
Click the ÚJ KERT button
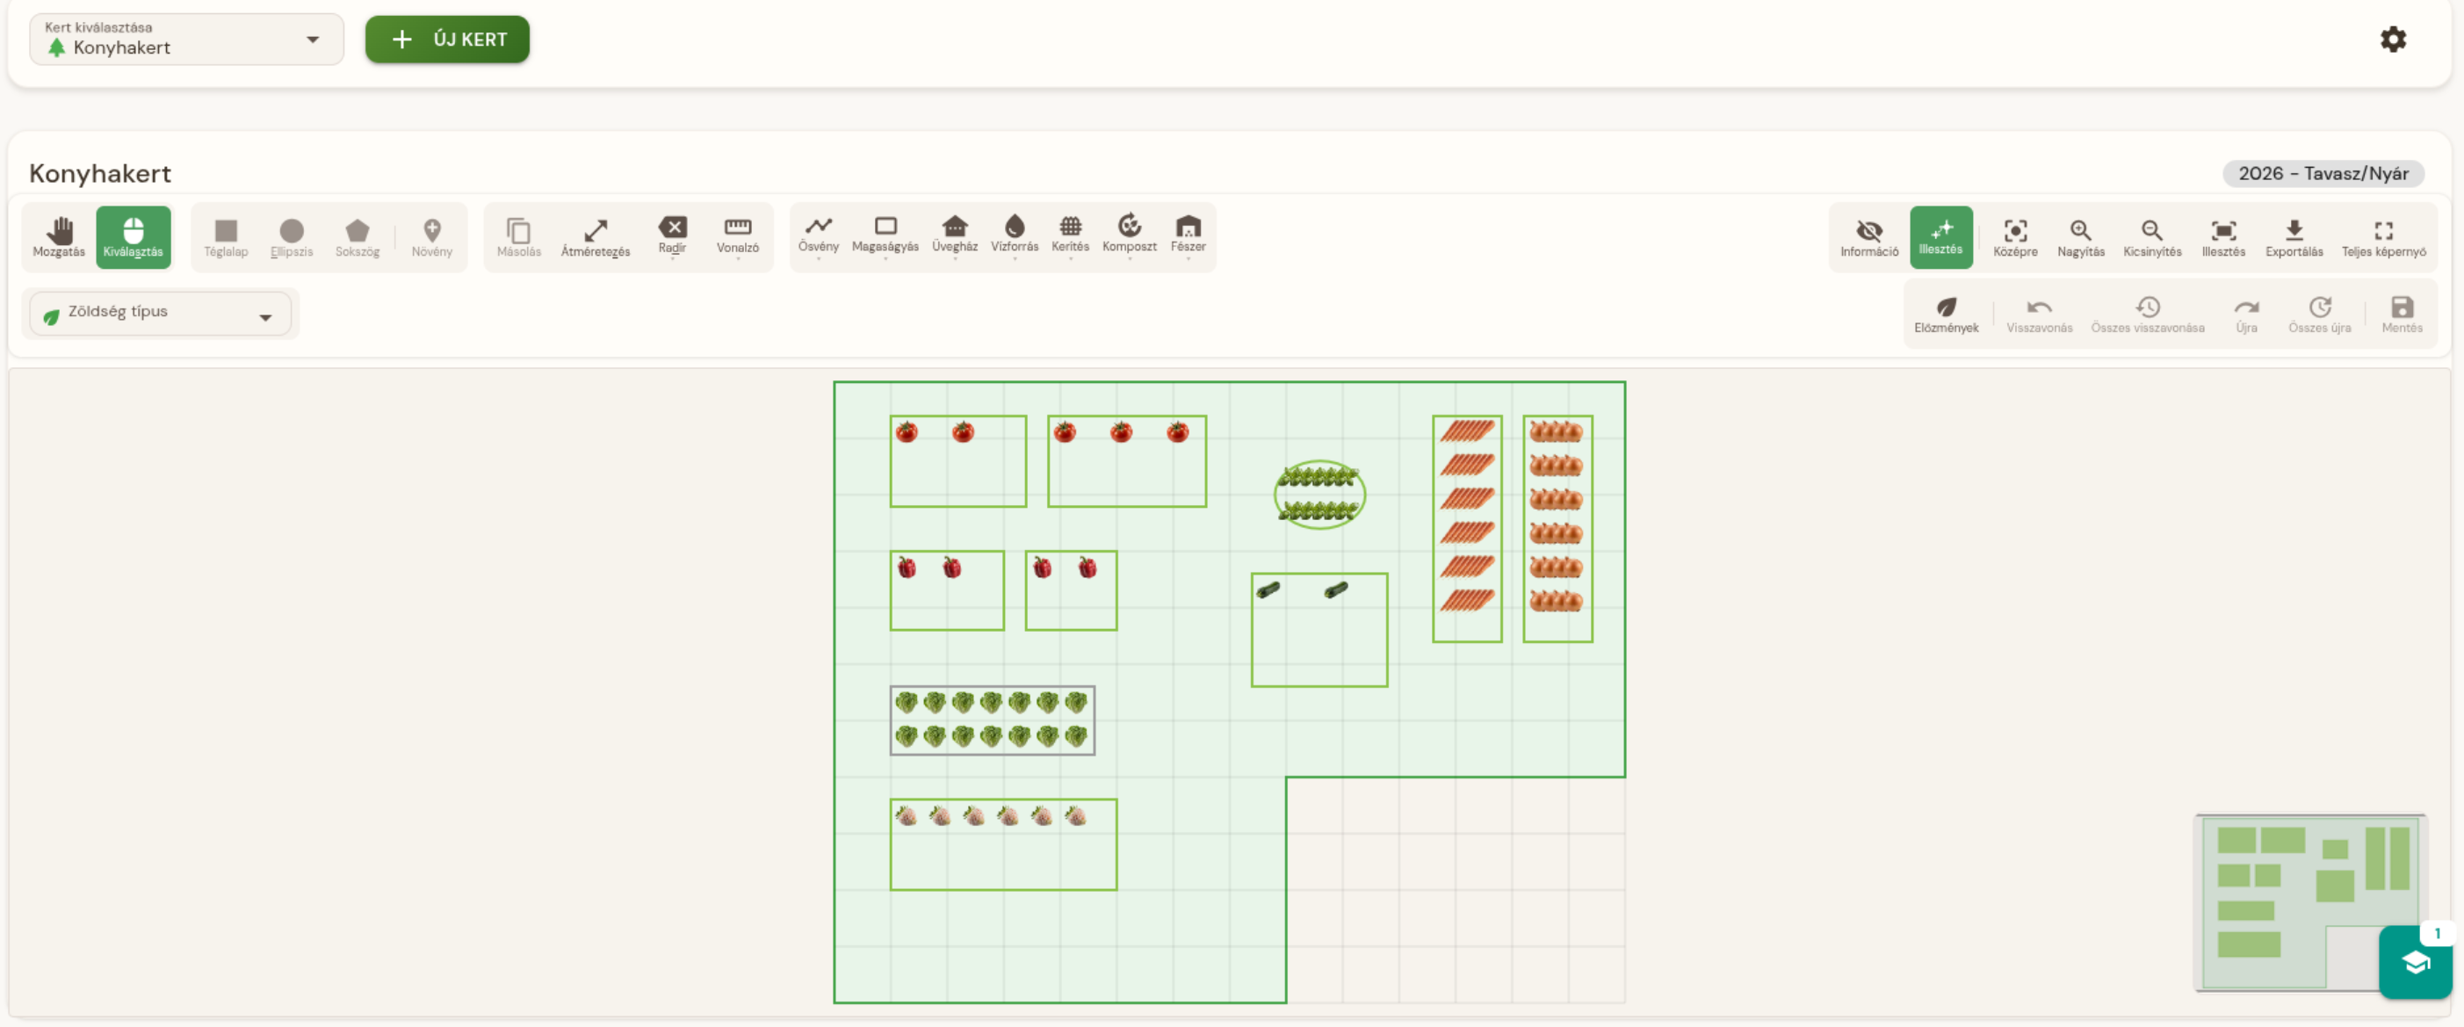(447, 40)
